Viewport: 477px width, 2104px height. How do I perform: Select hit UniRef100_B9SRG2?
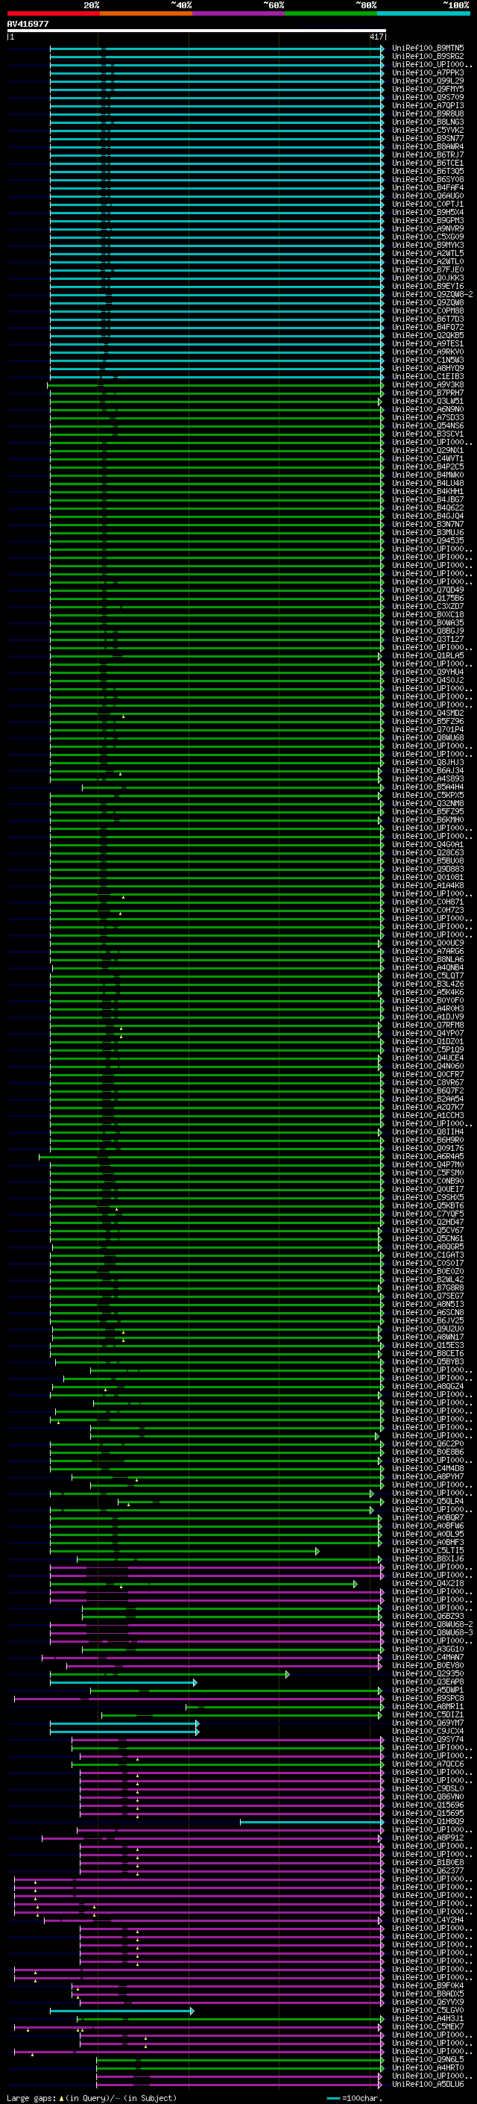pyautogui.click(x=428, y=57)
